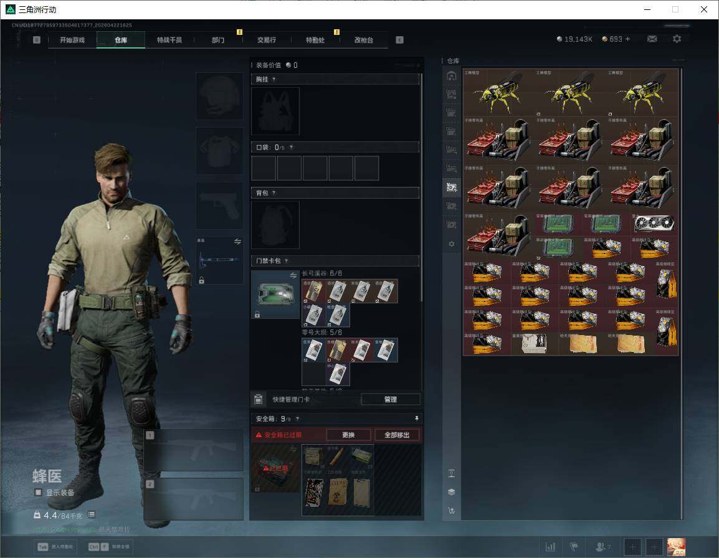Image resolution: width=719 pixels, height=558 pixels.
Task: Click the swap arrows on keycard case
Action: 293,275
